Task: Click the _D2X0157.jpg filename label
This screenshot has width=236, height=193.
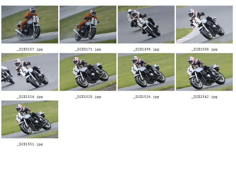Action: point(30,49)
